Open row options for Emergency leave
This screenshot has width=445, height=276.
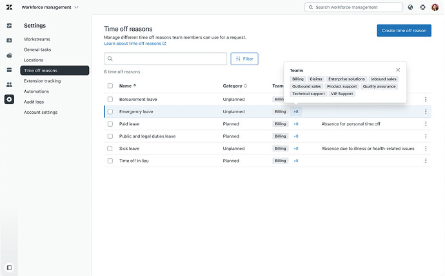pyautogui.click(x=426, y=111)
